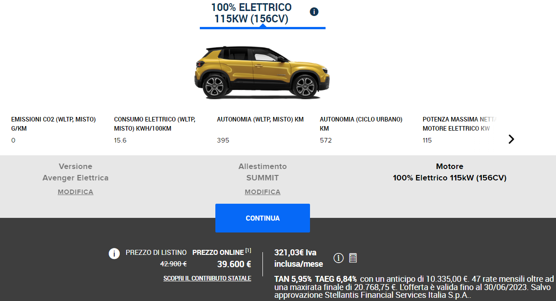Click MODIFICA under Versione Avenger Elettrica
Viewport: 556px width, 301px height.
click(75, 192)
